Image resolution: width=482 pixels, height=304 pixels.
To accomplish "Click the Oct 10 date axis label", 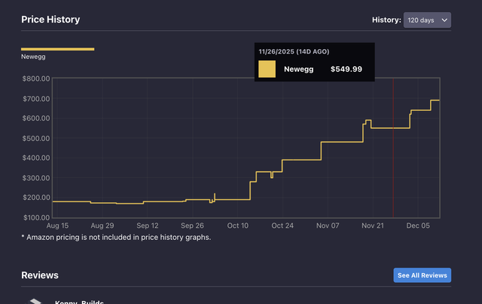I will pyautogui.click(x=238, y=226).
